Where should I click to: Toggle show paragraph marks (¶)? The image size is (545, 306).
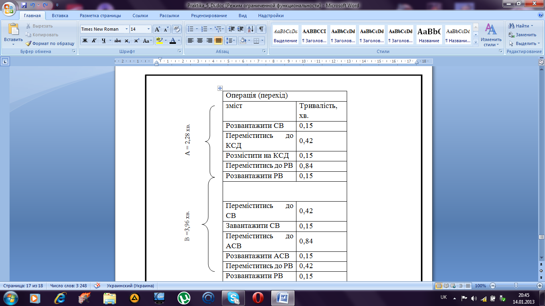click(x=261, y=29)
